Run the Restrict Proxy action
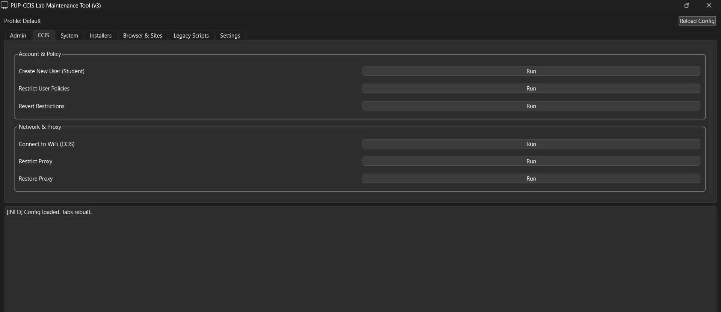This screenshot has width=721, height=312. point(531,161)
